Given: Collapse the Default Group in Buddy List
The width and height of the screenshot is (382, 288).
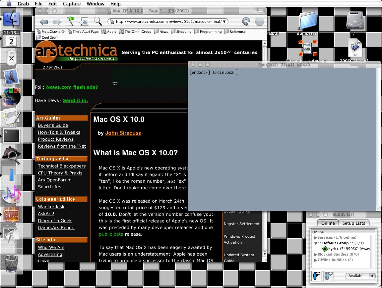Looking at the screenshot, I should pos(316,243).
